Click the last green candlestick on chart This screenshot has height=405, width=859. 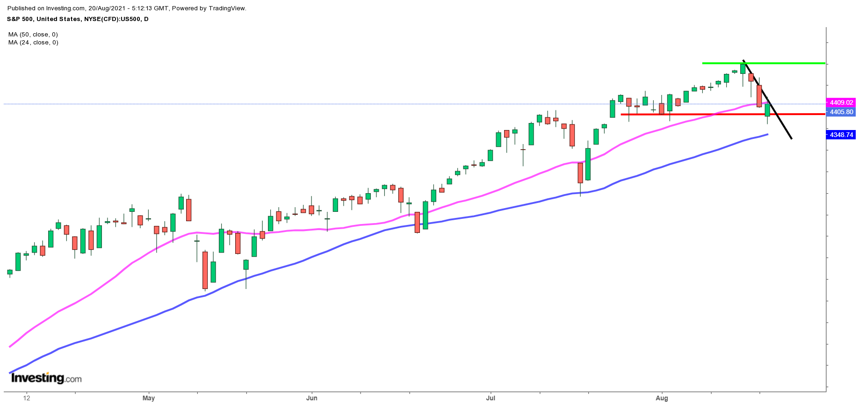point(767,110)
